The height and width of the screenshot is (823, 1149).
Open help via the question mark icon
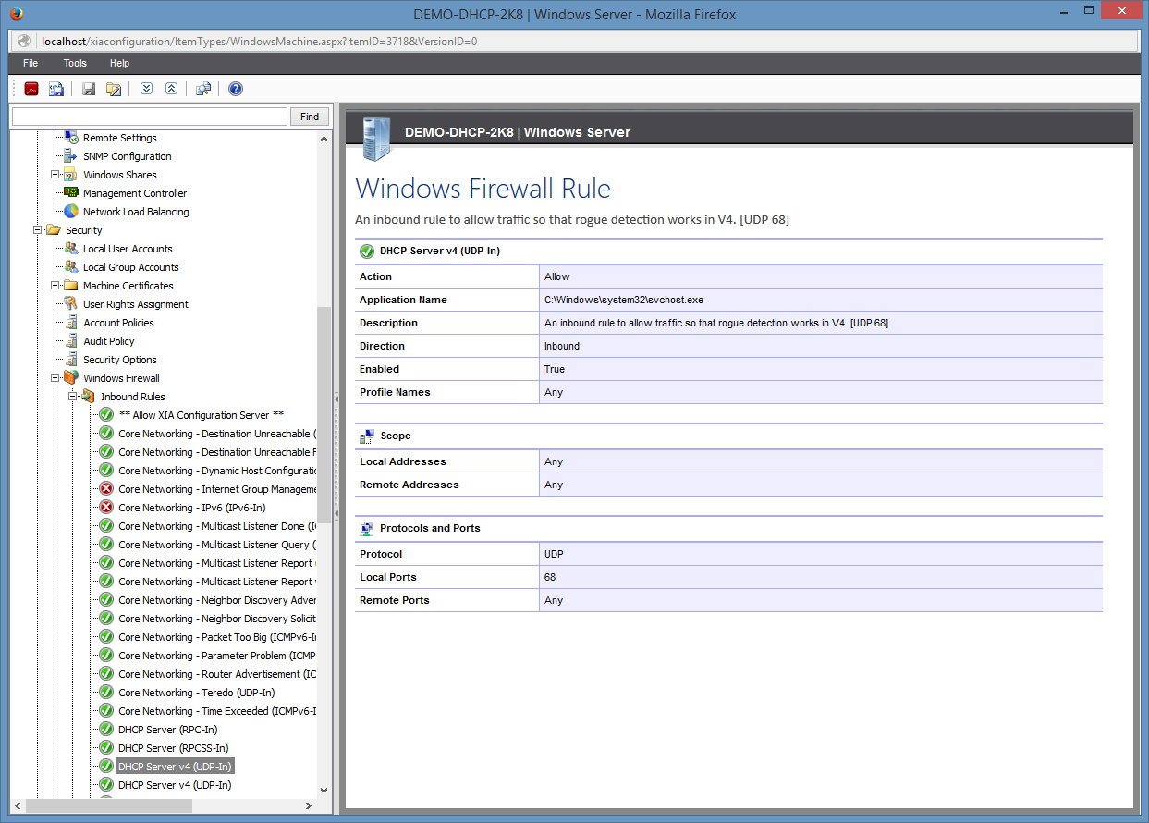[x=235, y=88]
